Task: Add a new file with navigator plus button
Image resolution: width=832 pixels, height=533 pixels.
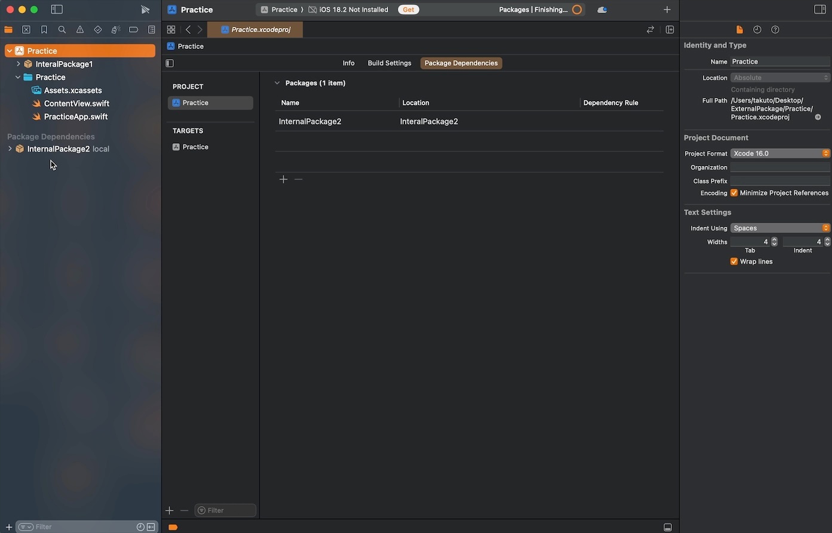Action: (x=9, y=527)
